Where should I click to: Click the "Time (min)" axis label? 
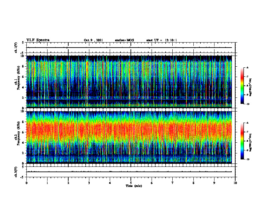click(x=134, y=186)
